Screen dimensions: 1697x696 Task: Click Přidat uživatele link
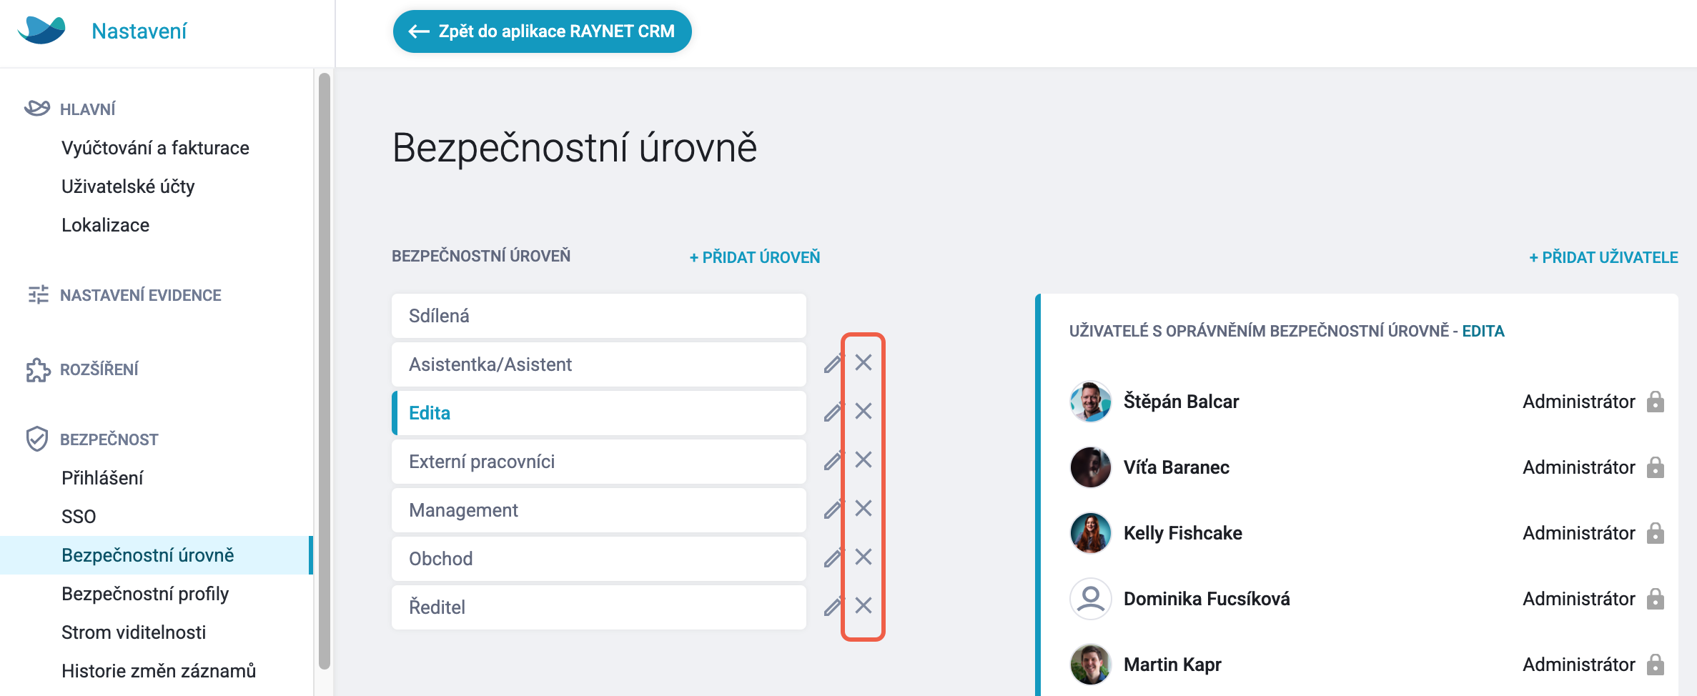[x=1603, y=257]
